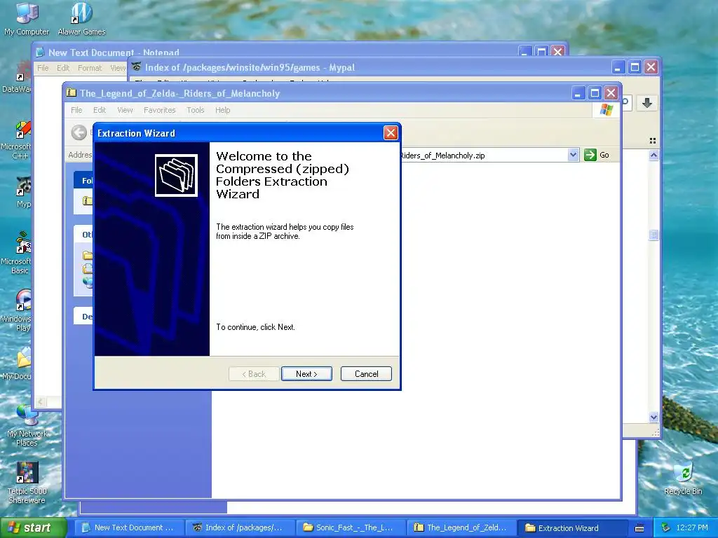The image size is (718, 538).
Task: Open the Start menu
Action: click(x=33, y=527)
